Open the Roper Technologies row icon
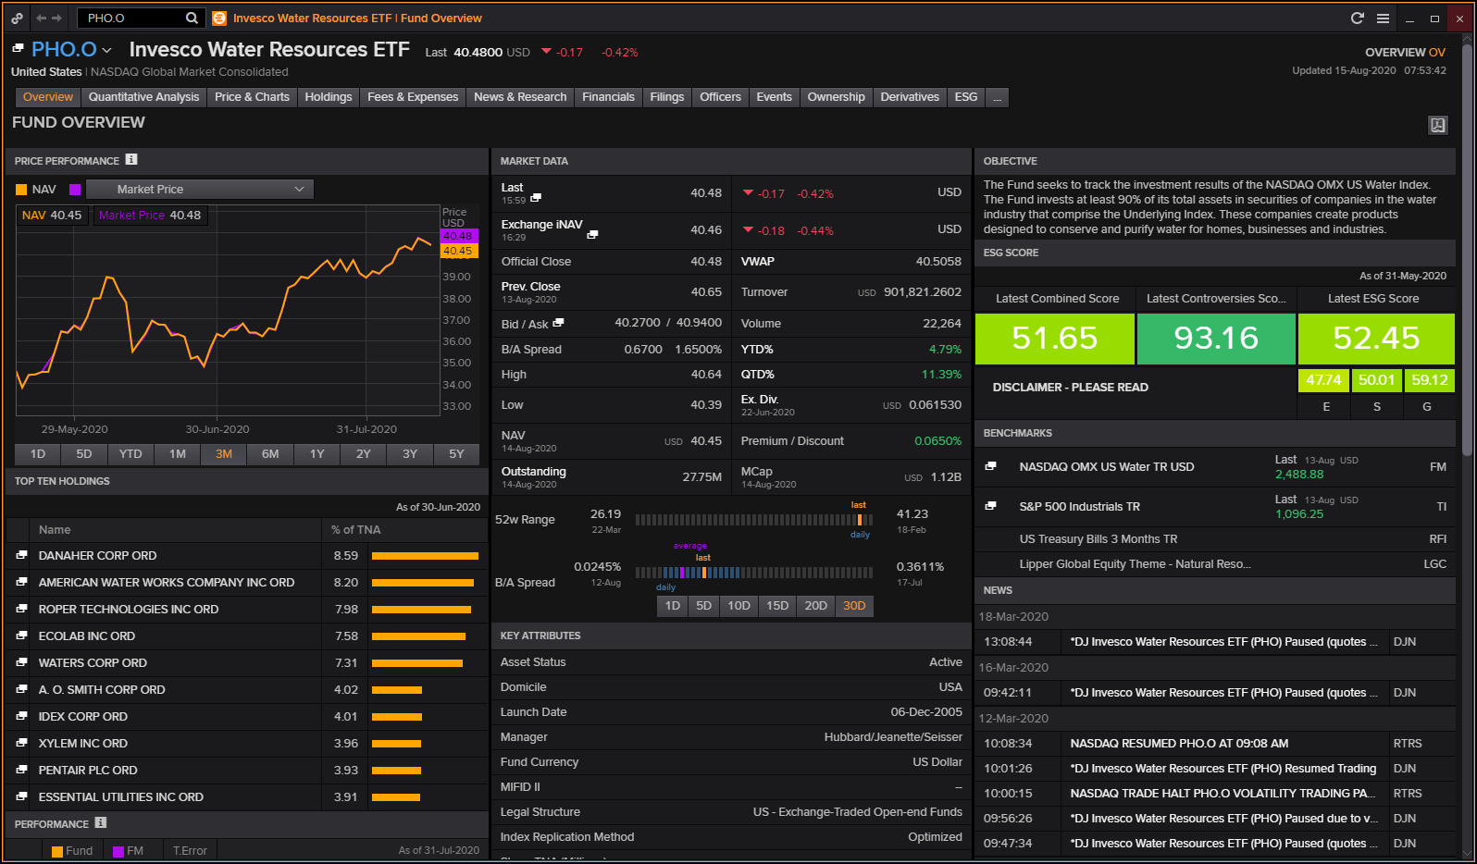1477x864 pixels. pyautogui.click(x=21, y=609)
